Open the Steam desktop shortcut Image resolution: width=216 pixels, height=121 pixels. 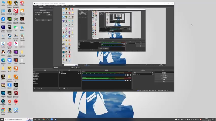(9, 37)
